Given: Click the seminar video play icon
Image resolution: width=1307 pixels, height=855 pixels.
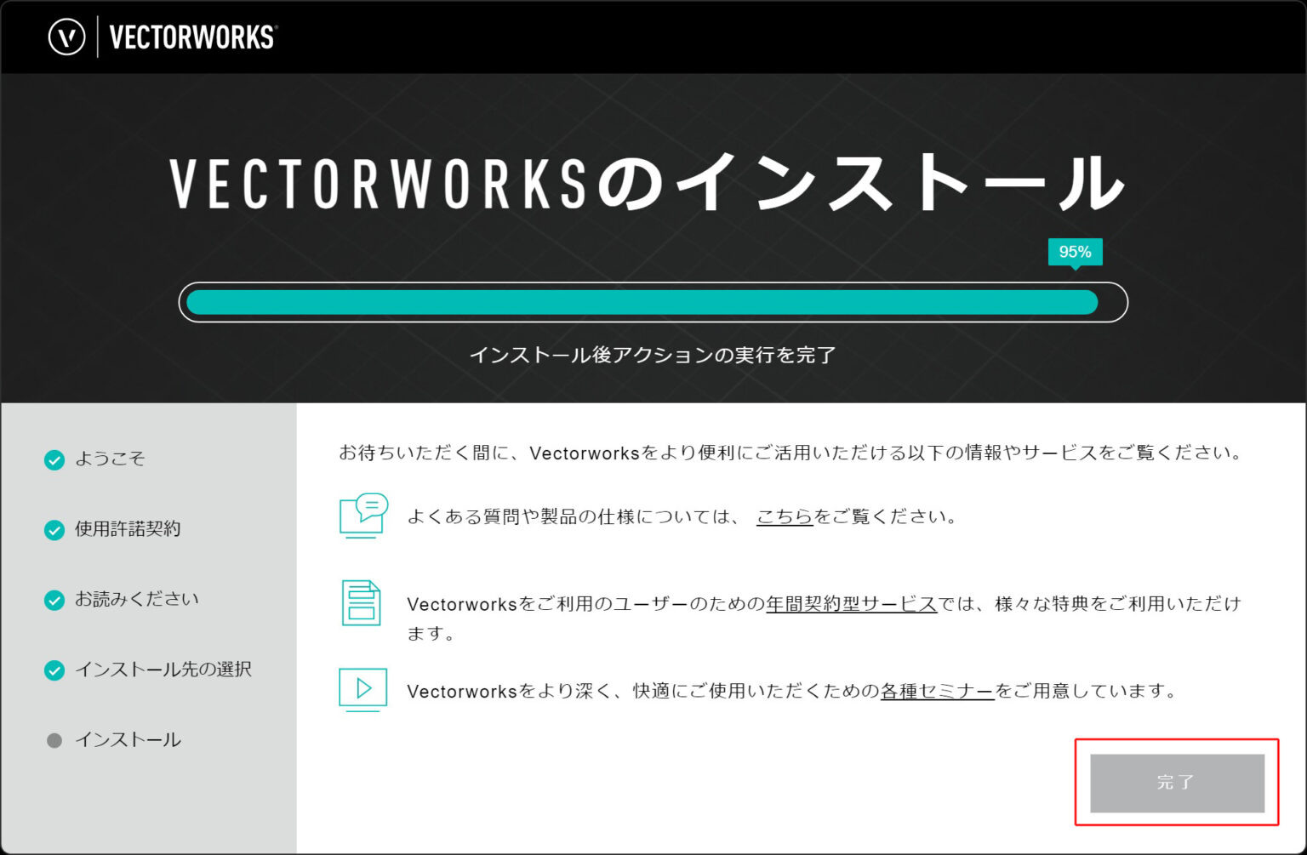Looking at the screenshot, I should (362, 689).
